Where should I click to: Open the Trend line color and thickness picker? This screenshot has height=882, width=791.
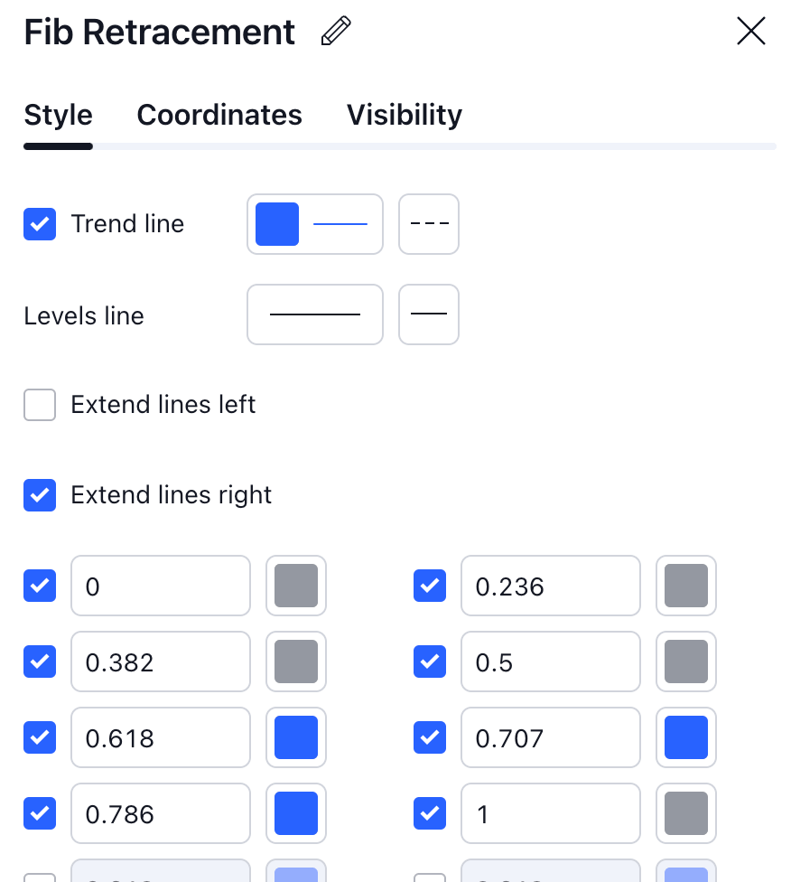[x=314, y=224]
